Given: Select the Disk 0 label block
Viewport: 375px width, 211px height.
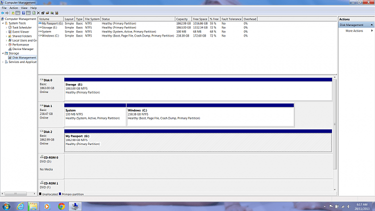Looking at the screenshot, I should tap(51, 89).
